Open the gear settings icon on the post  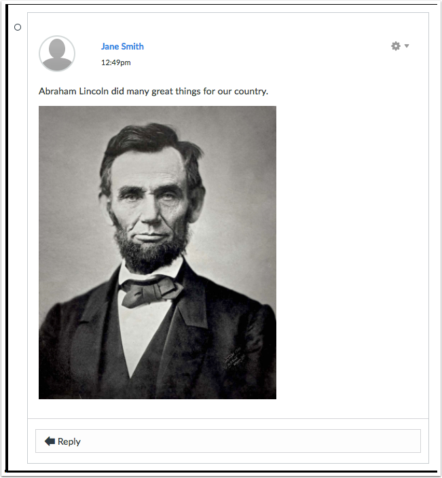pos(396,46)
